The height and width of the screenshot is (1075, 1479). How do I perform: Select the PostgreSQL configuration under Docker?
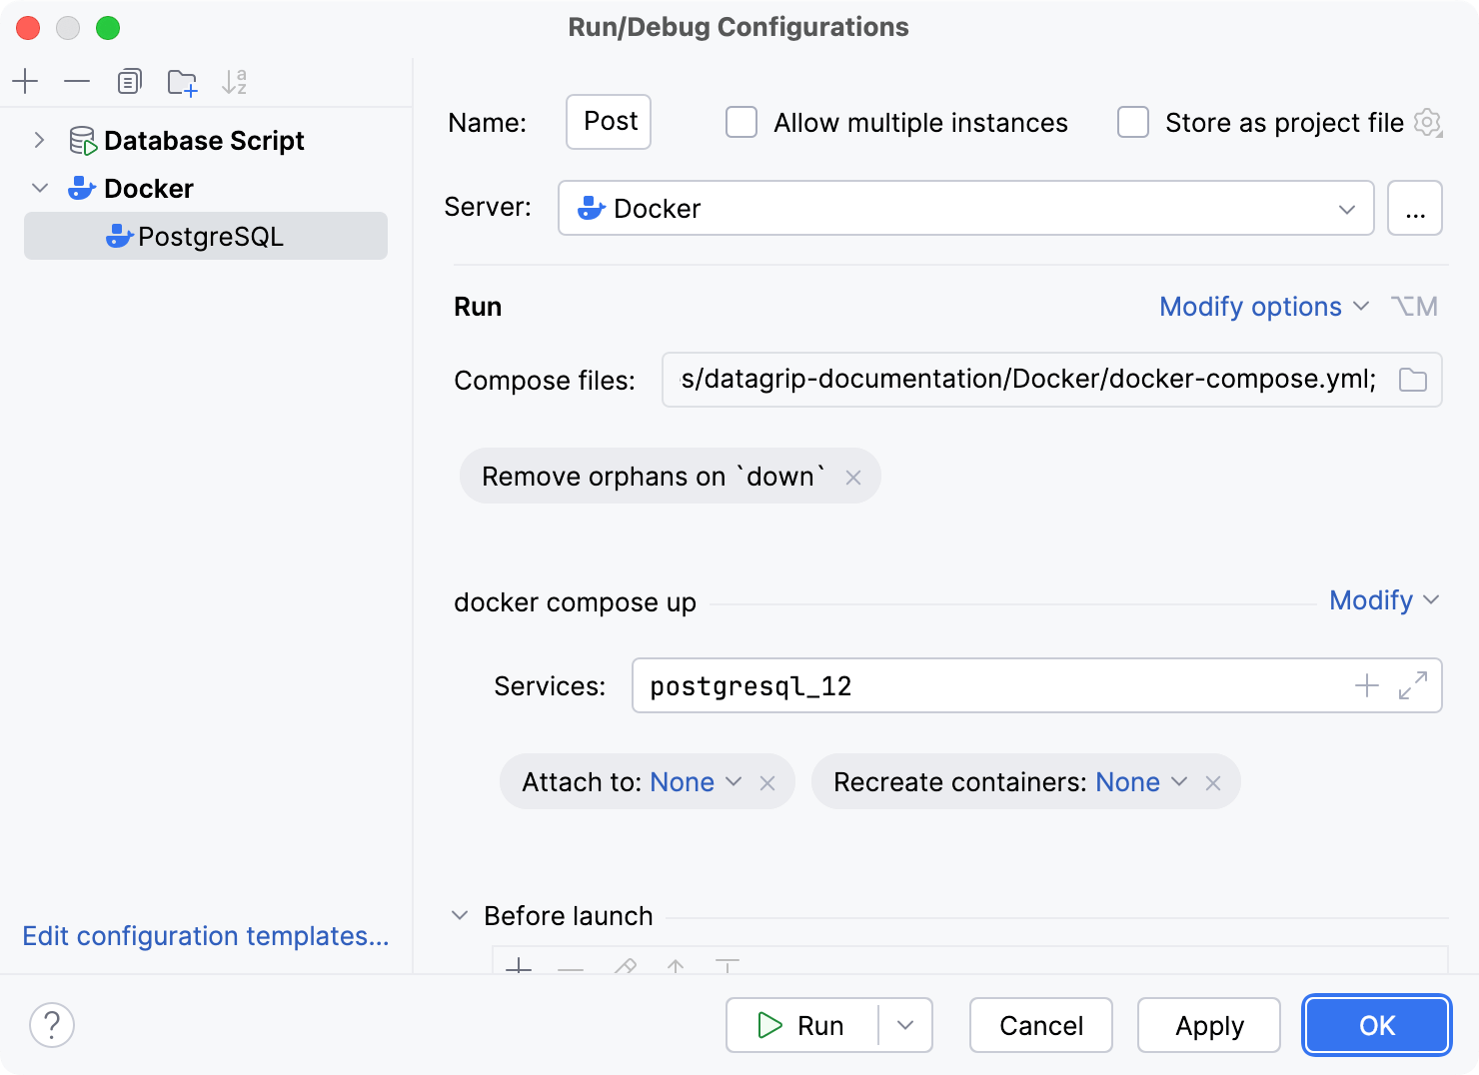coord(211,236)
